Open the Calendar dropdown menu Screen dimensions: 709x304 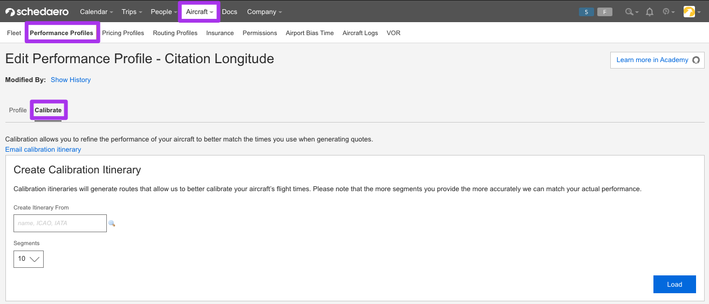pyautogui.click(x=97, y=12)
